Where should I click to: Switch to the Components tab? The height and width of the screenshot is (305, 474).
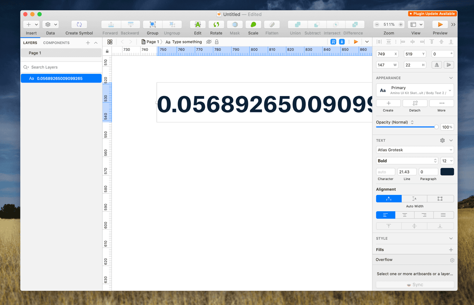(56, 43)
